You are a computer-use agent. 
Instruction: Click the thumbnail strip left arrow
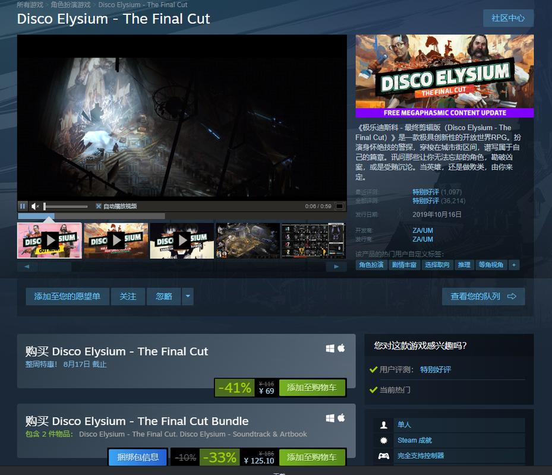coord(27,267)
